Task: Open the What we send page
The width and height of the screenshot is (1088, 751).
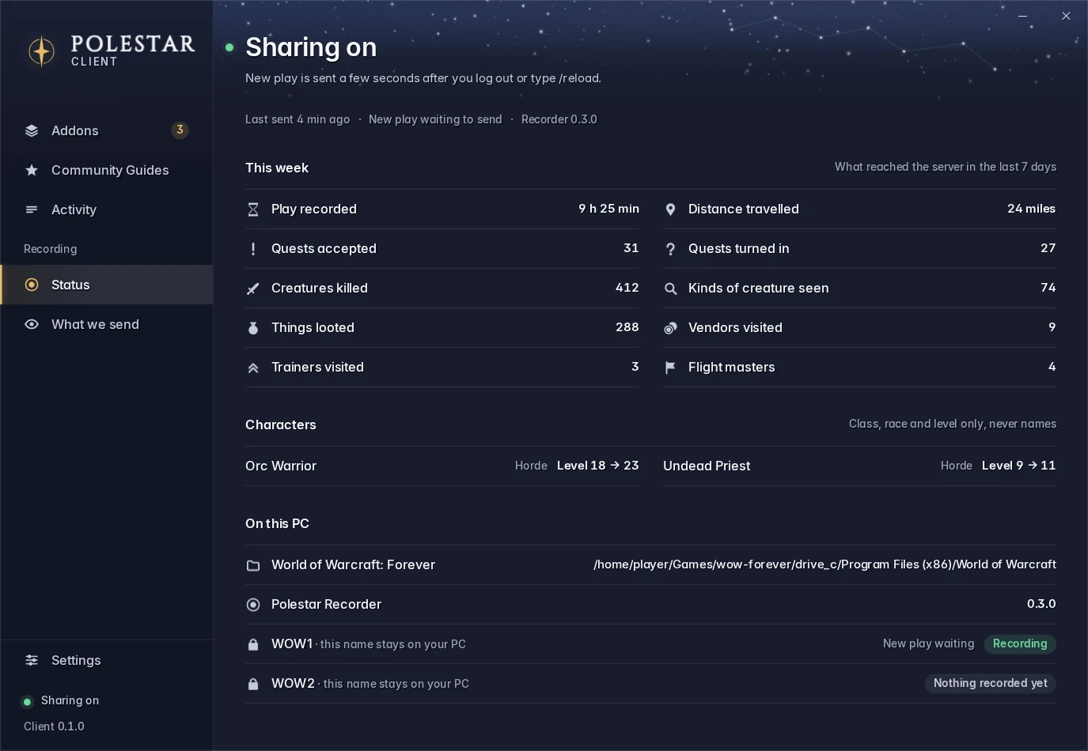Action: (107, 324)
